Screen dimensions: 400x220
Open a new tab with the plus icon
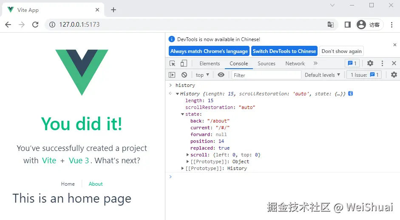coord(113,10)
